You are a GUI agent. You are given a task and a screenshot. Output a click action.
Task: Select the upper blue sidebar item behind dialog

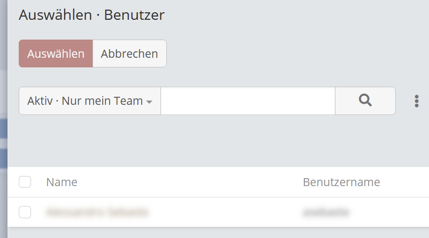(x=4, y=128)
